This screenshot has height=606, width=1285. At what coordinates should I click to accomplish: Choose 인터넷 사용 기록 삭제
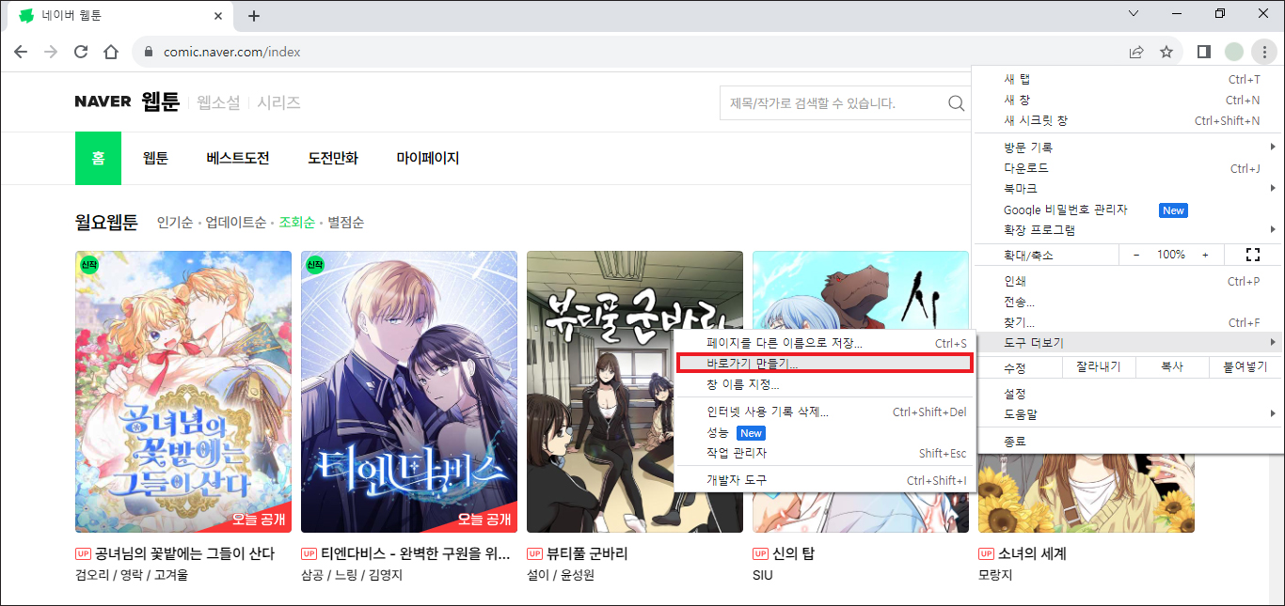[x=826, y=412]
